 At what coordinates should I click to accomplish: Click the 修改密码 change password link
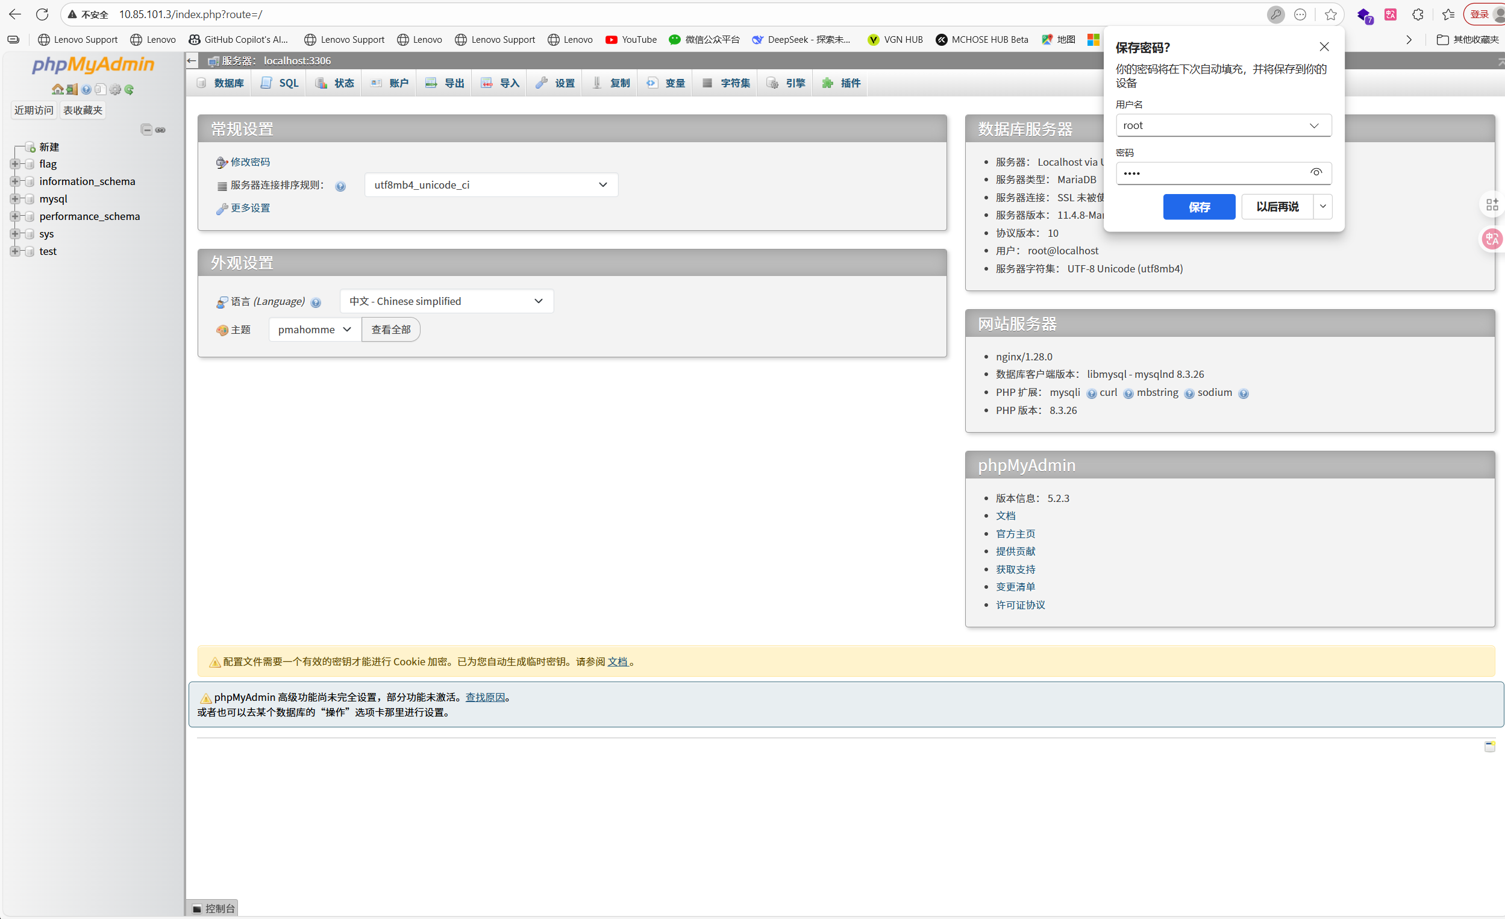click(x=250, y=162)
